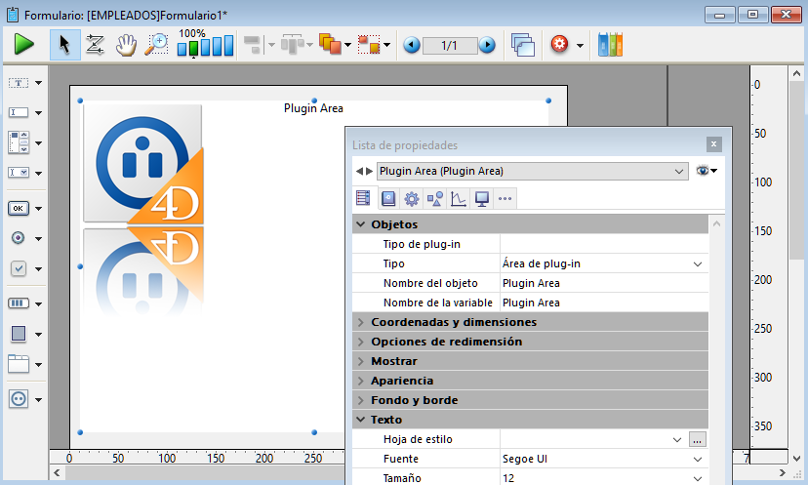
Task: Collapse the Objetos property group
Action: coord(360,224)
